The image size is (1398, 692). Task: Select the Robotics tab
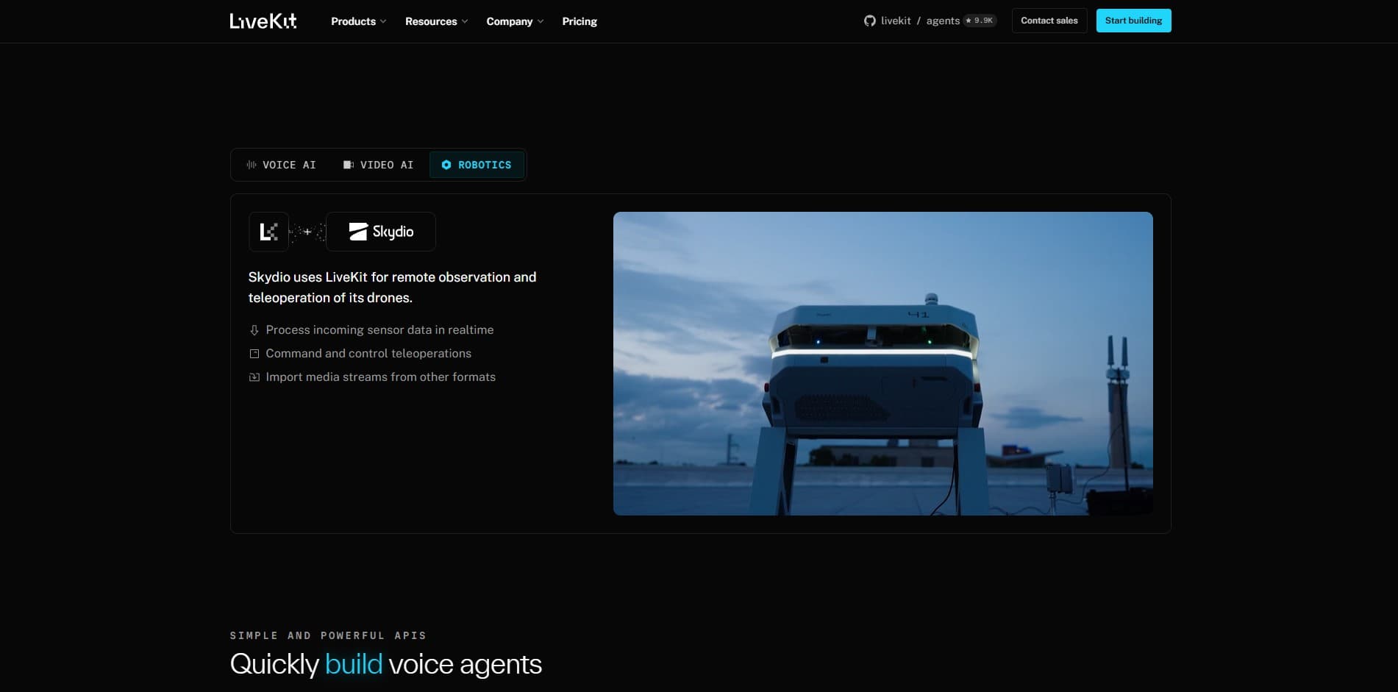point(477,165)
